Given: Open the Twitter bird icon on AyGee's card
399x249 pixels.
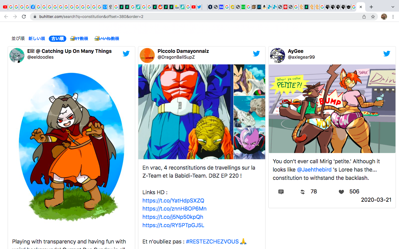Looking at the screenshot, I should pos(387,54).
